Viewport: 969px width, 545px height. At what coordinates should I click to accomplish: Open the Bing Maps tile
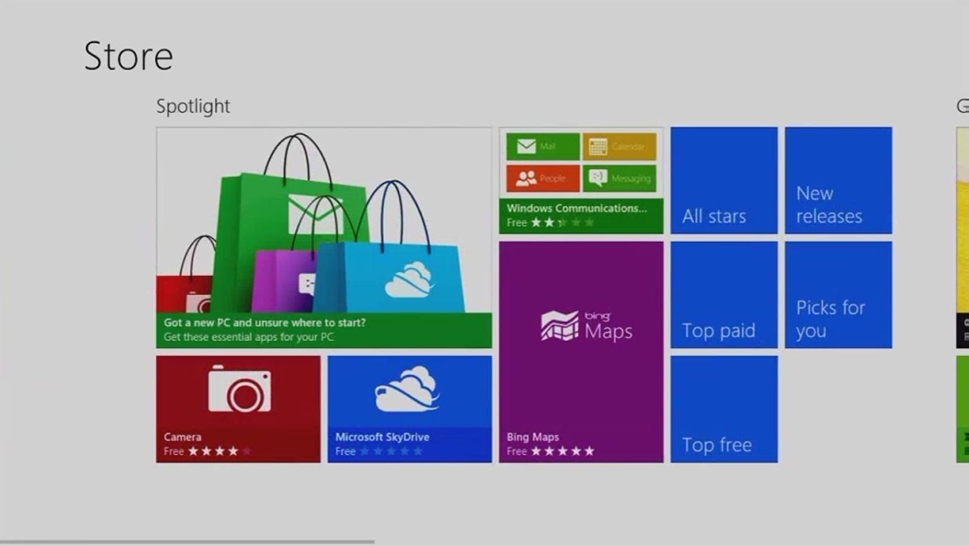[x=581, y=352]
